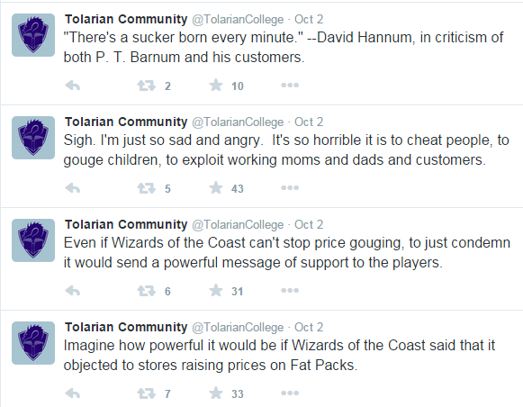Open more options on P. T. Barnum tweet
This screenshot has height=407, width=523.
[290, 86]
